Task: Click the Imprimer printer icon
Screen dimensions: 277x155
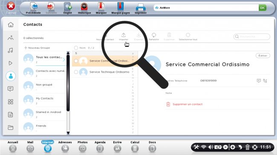Action: (141, 7)
